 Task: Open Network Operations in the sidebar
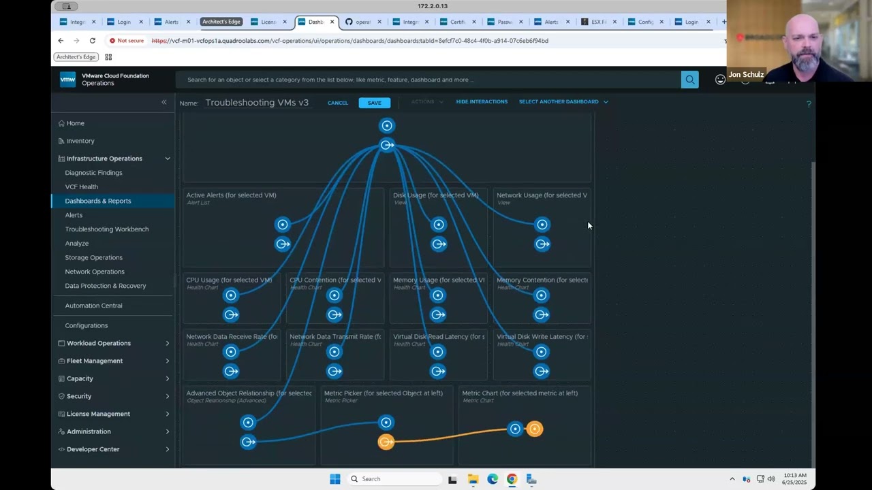[x=94, y=272]
